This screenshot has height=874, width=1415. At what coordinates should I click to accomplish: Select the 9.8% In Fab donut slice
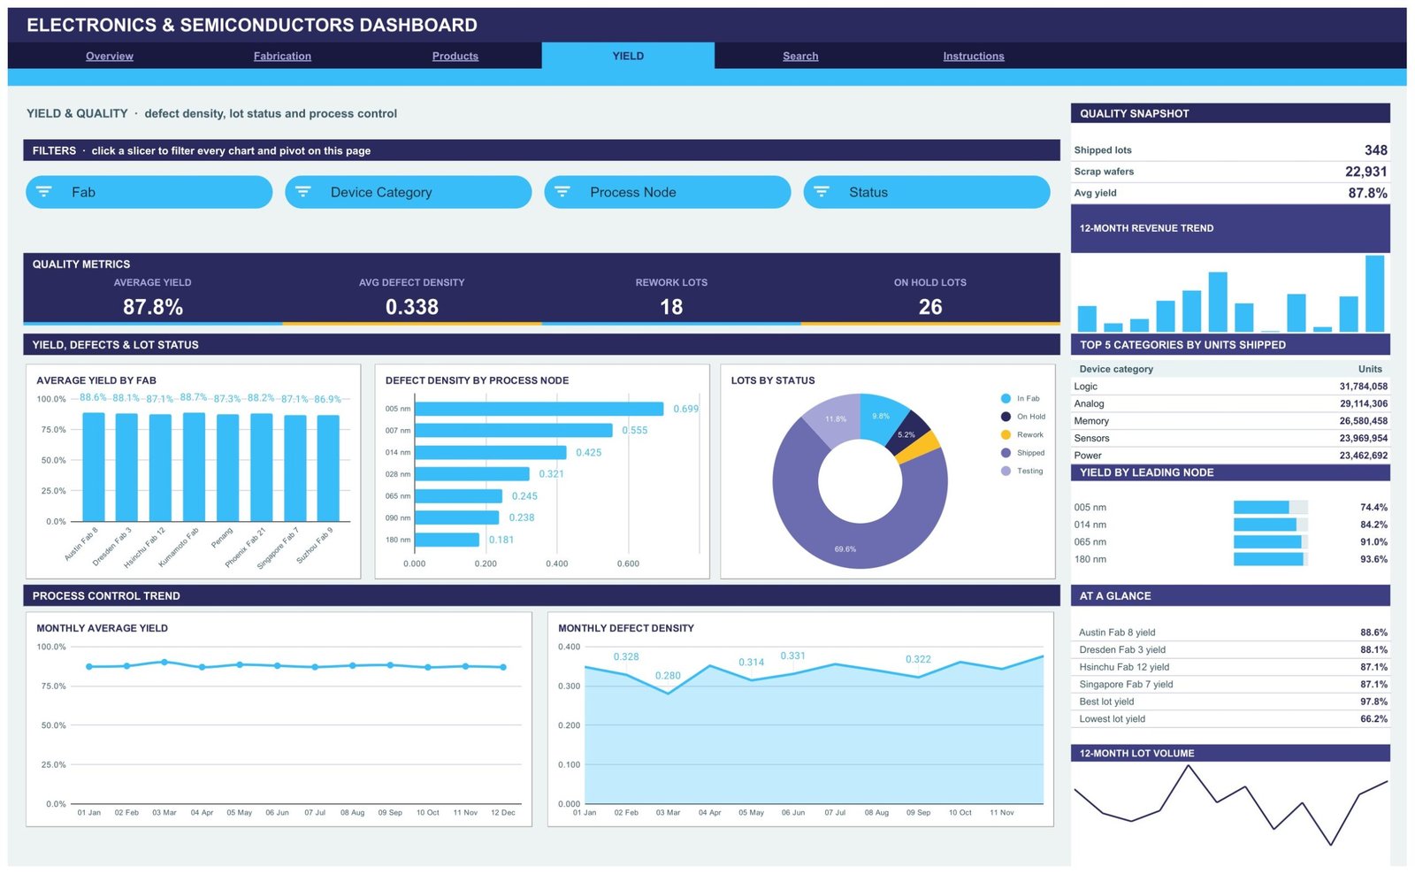[882, 416]
